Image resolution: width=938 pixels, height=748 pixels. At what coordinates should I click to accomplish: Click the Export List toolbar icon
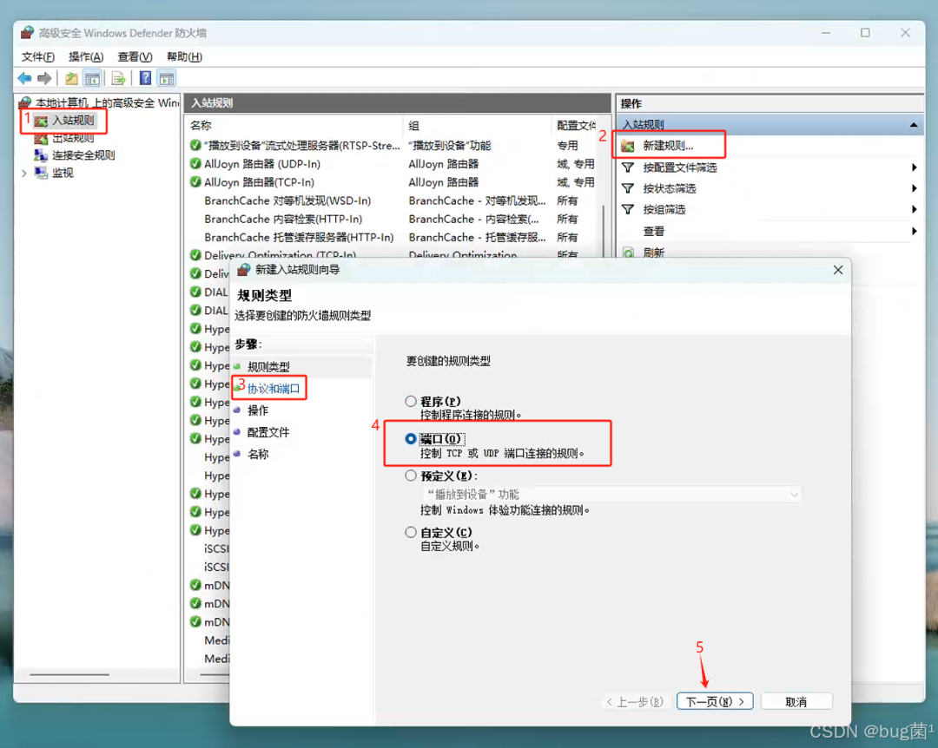pyautogui.click(x=118, y=78)
